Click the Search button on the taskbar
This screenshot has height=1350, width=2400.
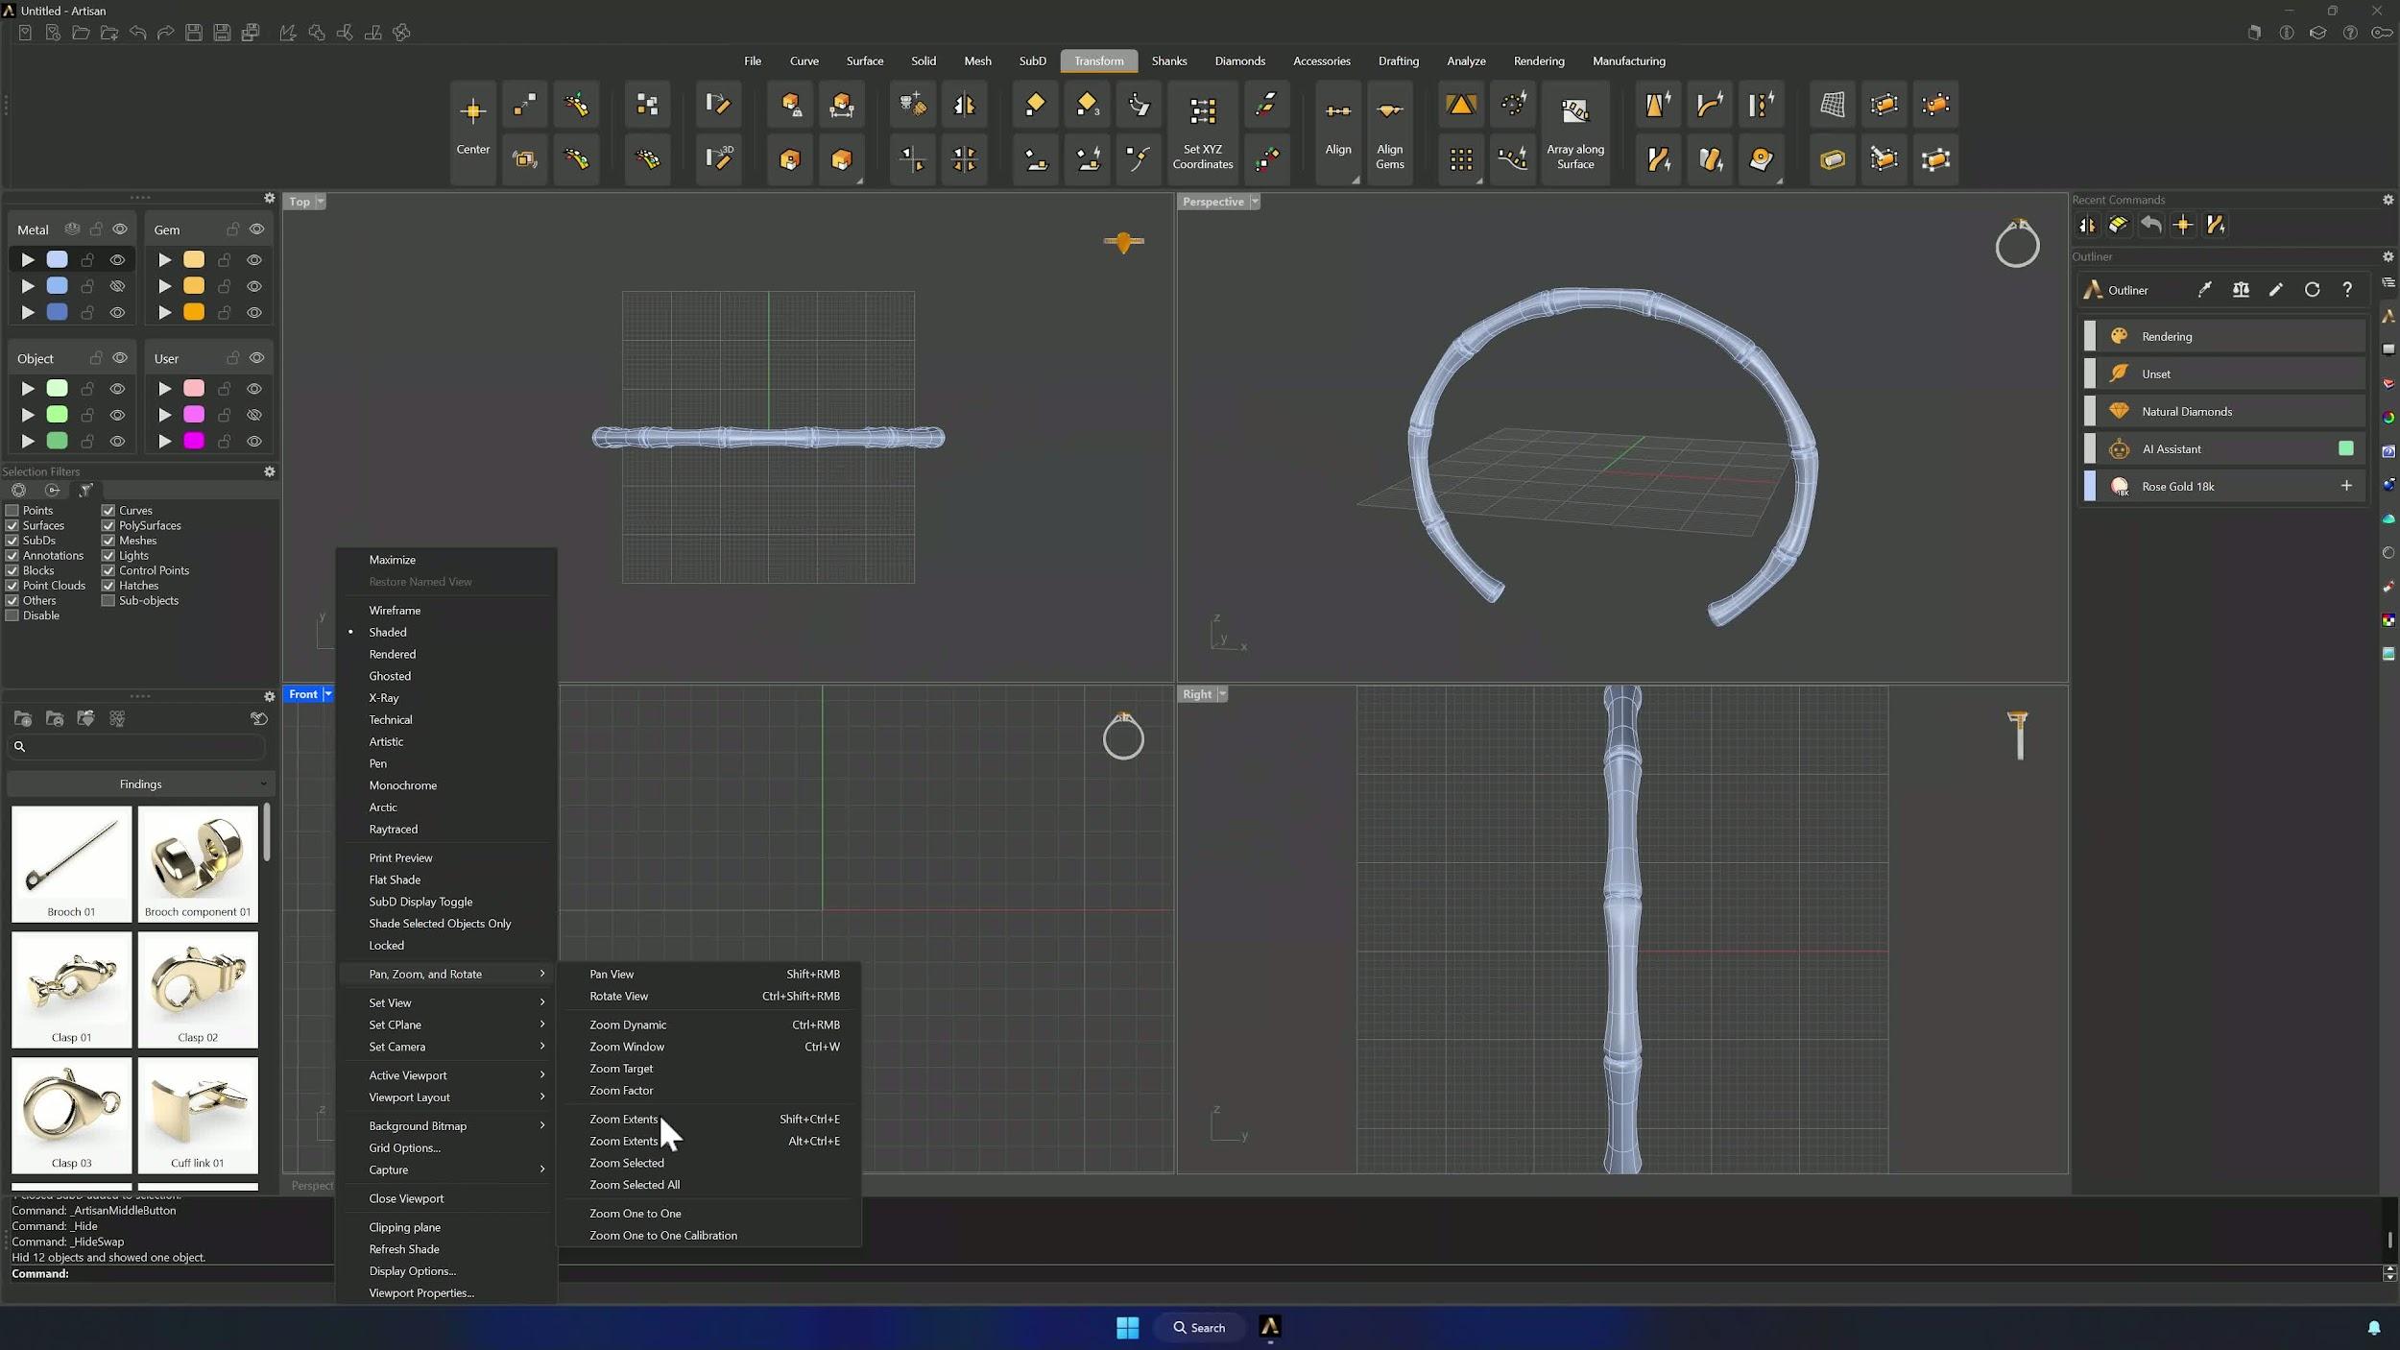click(1199, 1327)
